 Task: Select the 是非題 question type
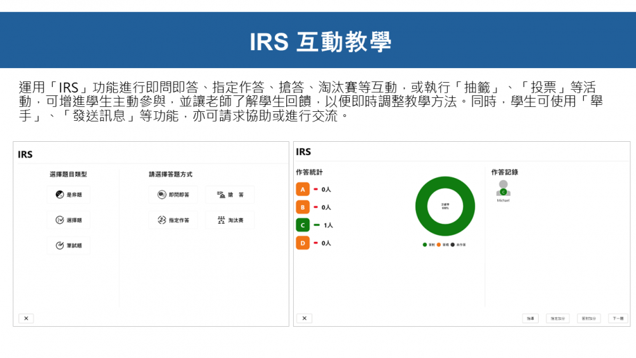point(68,195)
